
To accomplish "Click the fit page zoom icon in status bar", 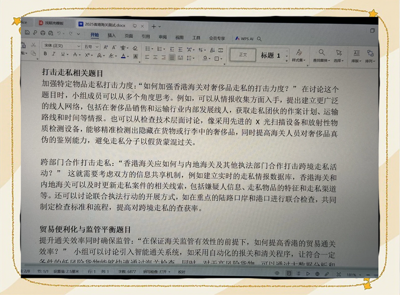I will [x=339, y=274].
